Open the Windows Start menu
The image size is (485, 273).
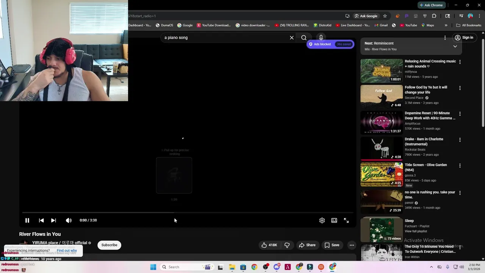tap(153, 267)
